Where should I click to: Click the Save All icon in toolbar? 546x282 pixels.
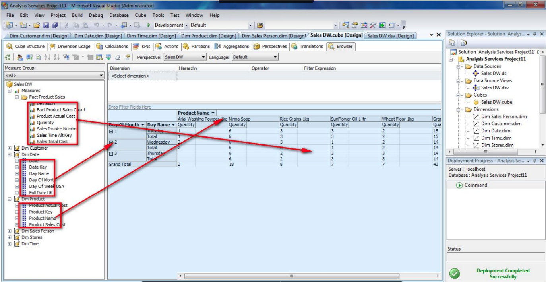click(54, 25)
